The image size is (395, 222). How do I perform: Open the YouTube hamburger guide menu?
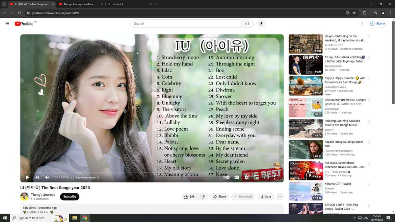(x=7, y=24)
